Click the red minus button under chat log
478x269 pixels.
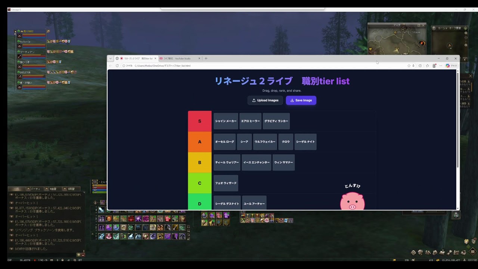coord(83,255)
